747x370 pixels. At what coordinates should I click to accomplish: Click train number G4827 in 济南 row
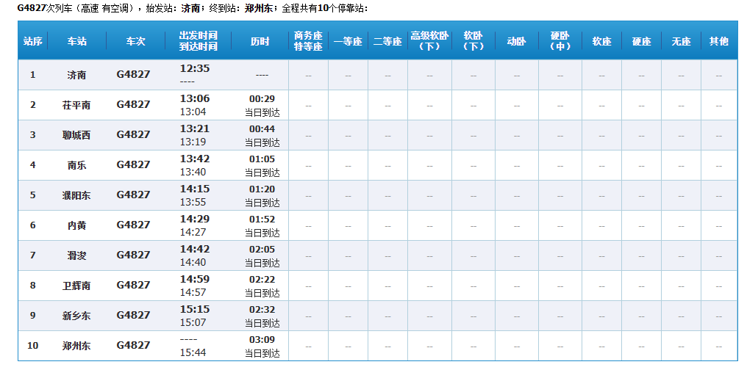133,74
